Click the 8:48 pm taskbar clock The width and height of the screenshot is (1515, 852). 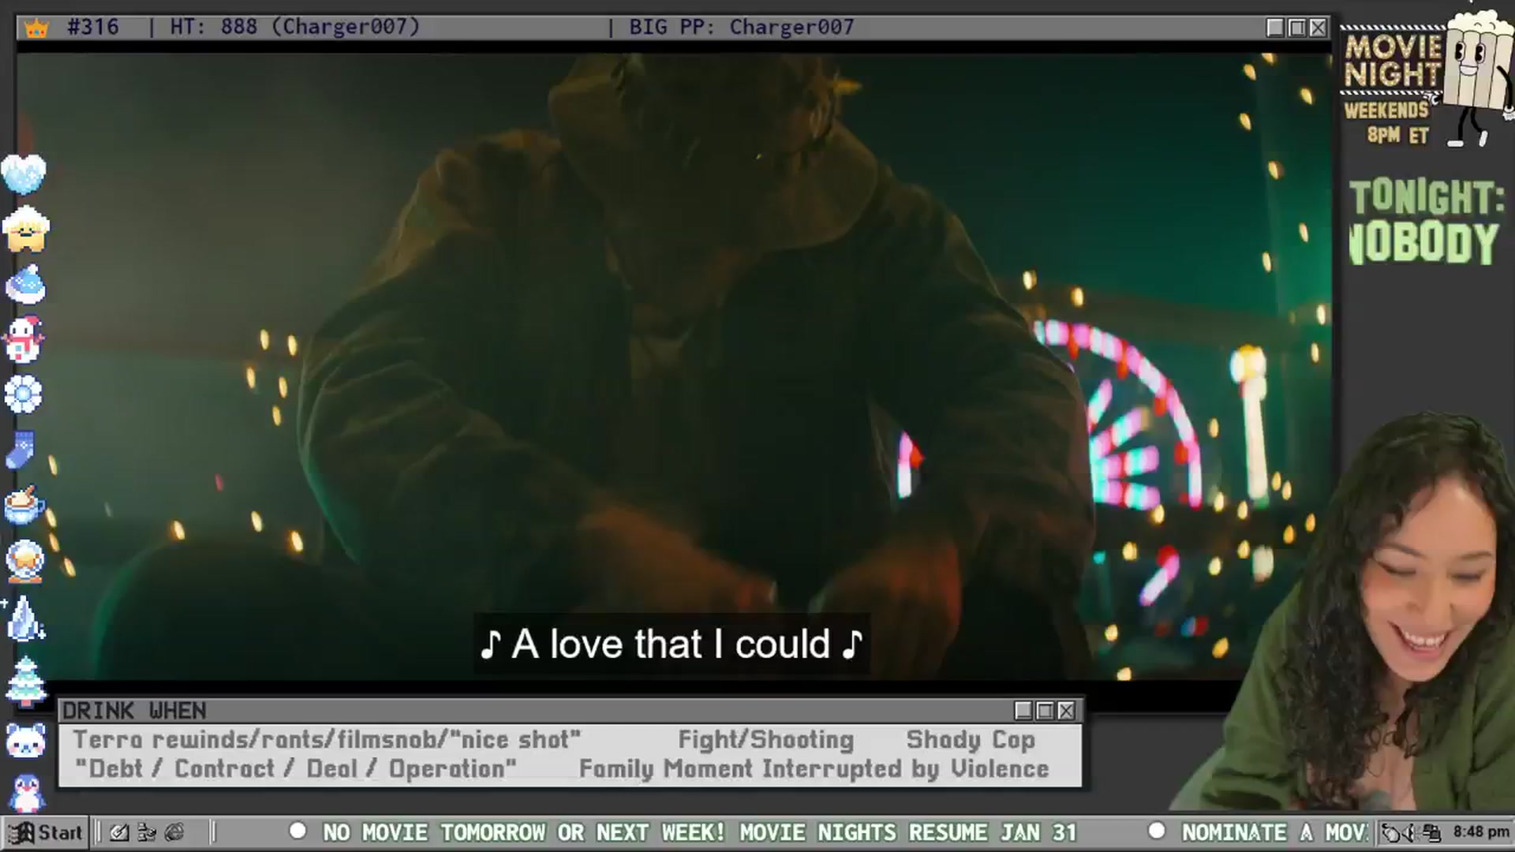click(1481, 832)
